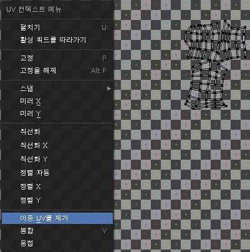The image size is (250, 252).
Task: Select 직선화 Y menu entry
Action: click(57, 159)
